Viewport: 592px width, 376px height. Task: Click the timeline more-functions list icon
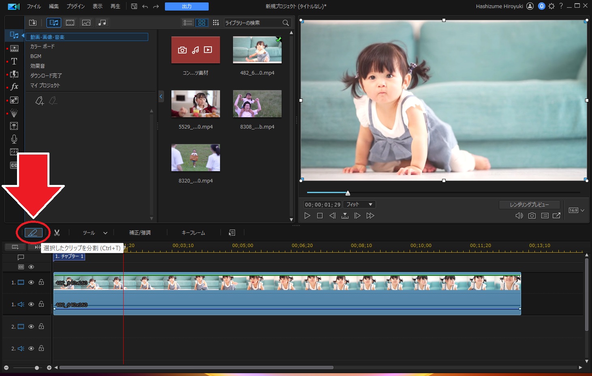pos(232,233)
